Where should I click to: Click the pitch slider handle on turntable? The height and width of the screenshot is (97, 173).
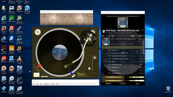coord(95,57)
